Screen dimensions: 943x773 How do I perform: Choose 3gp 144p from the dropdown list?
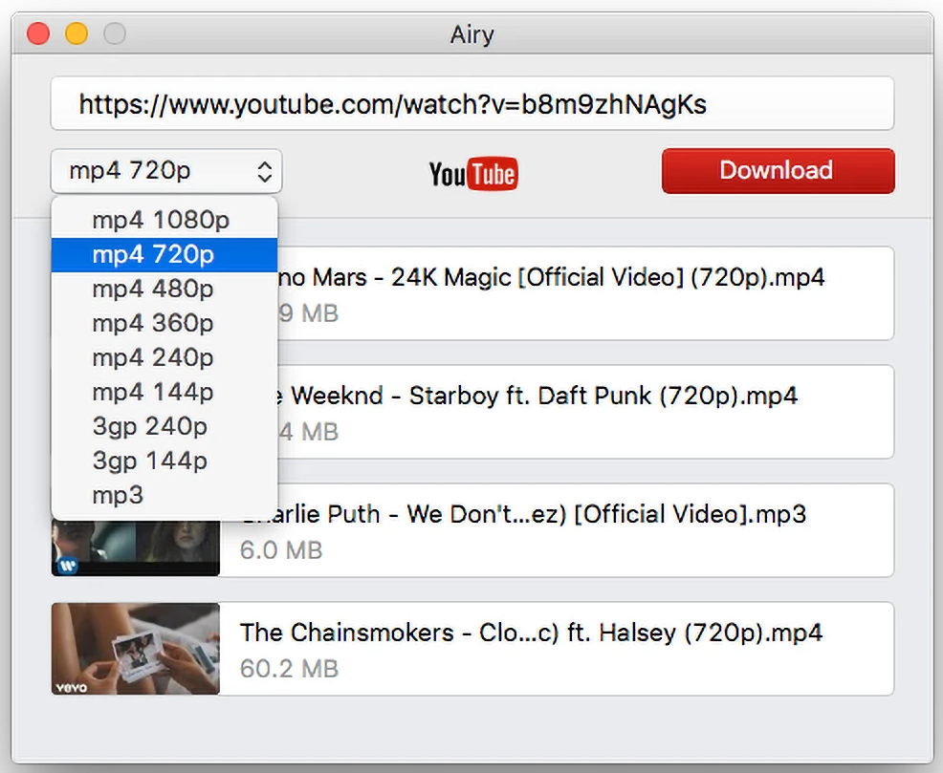click(x=164, y=461)
